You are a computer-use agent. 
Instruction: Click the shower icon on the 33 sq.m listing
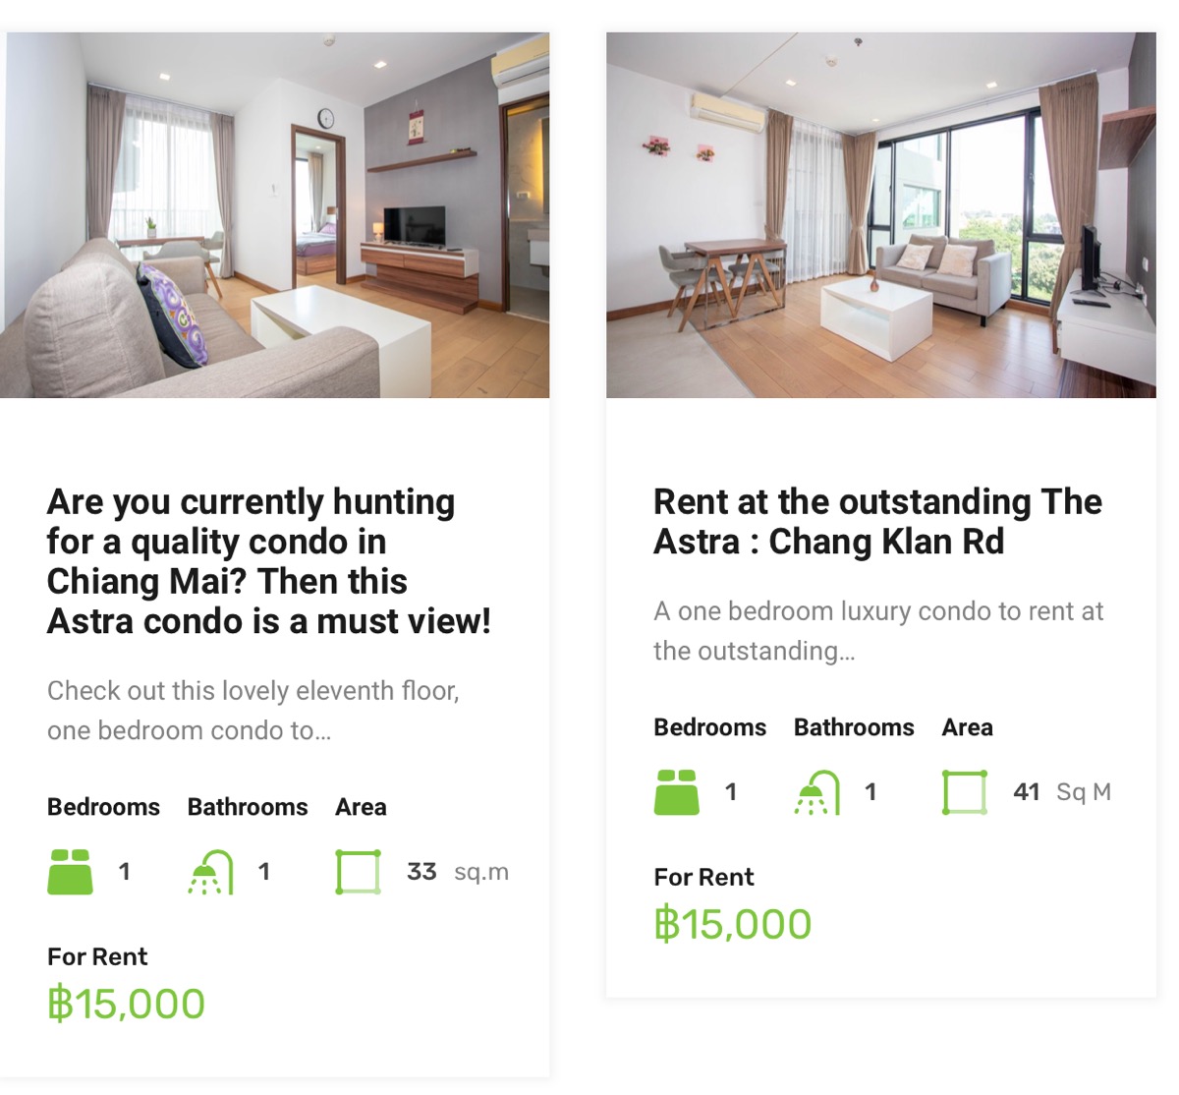point(210,872)
